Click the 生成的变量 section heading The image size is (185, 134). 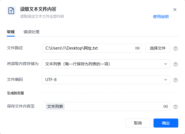(x=15, y=93)
